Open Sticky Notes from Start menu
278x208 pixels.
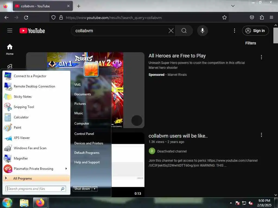[x=36, y=97]
